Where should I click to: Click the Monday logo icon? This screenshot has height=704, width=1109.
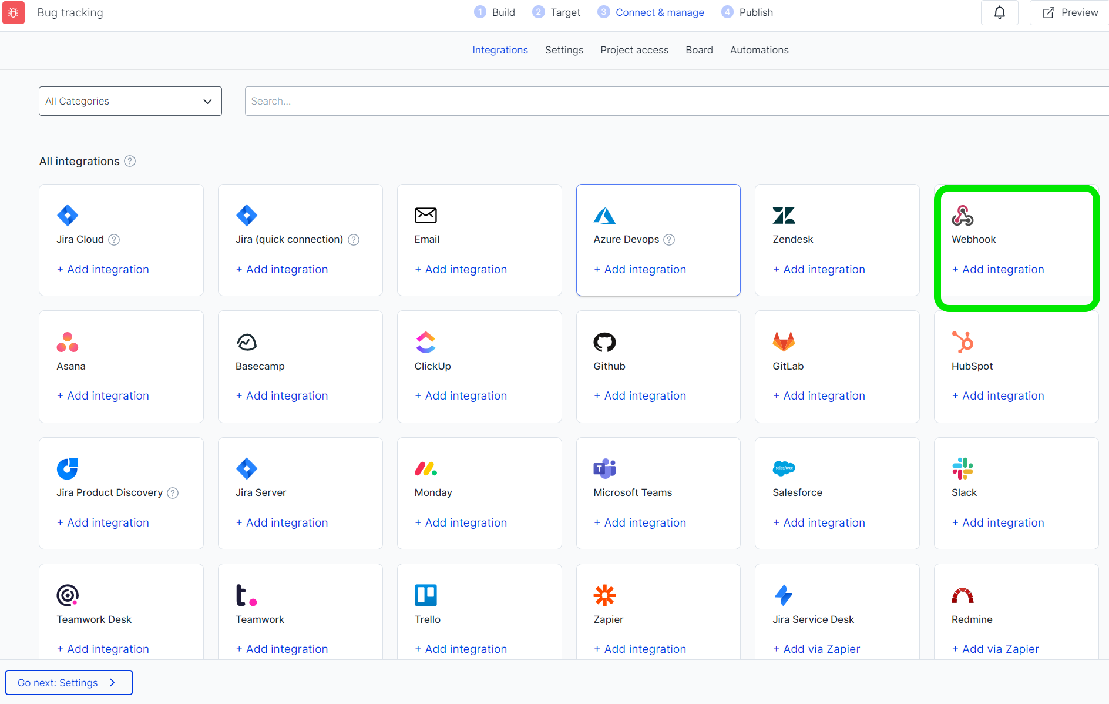tap(426, 468)
